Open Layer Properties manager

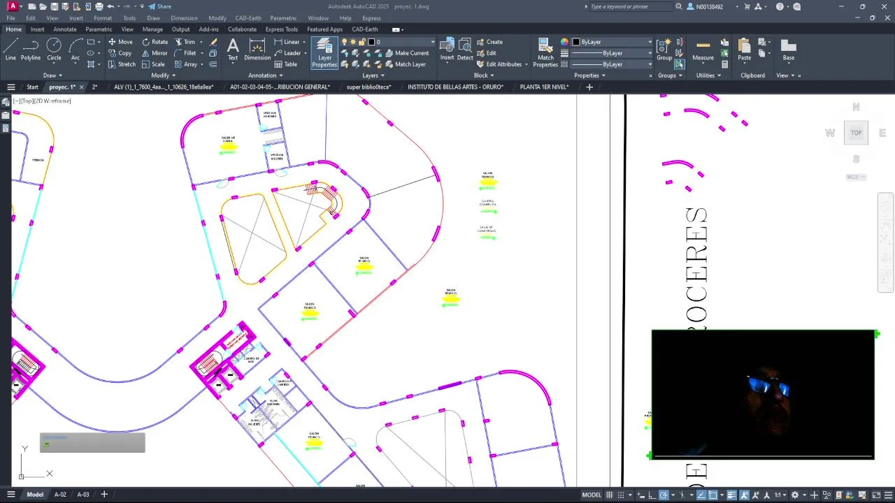(x=324, y=53)
